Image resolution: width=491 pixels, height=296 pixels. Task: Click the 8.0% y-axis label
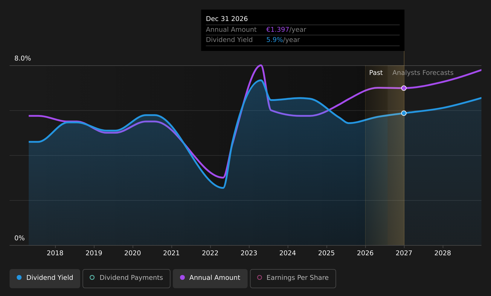coord(23,58)
